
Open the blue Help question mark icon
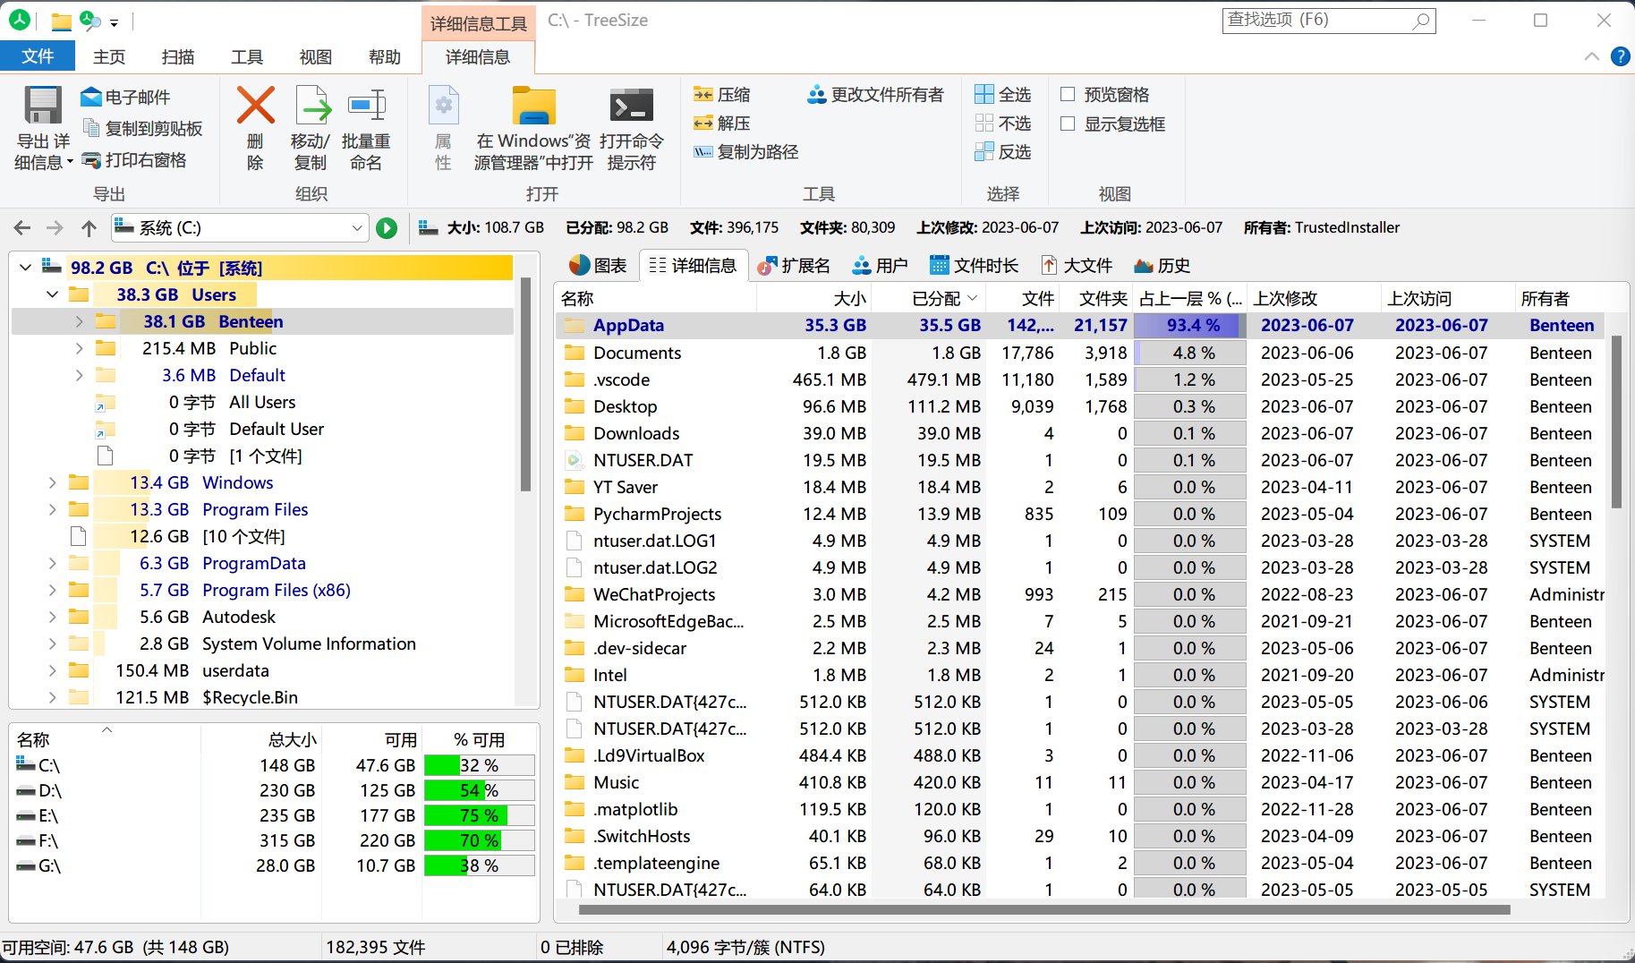(1620, 56)
